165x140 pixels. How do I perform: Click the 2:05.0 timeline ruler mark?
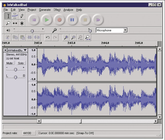139,43
